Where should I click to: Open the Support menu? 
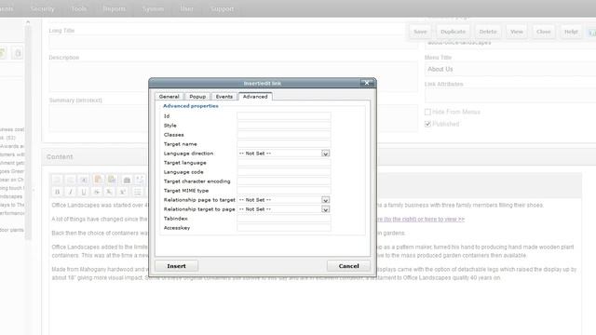223,8
